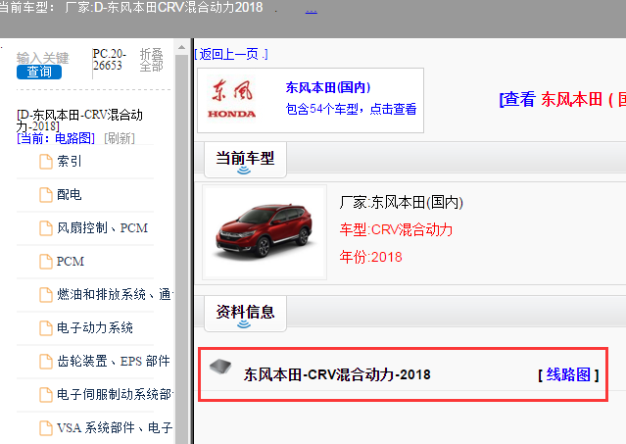Click the PC.20-26653 text
This screenshot has width=626, height=444.
point(109,60)
